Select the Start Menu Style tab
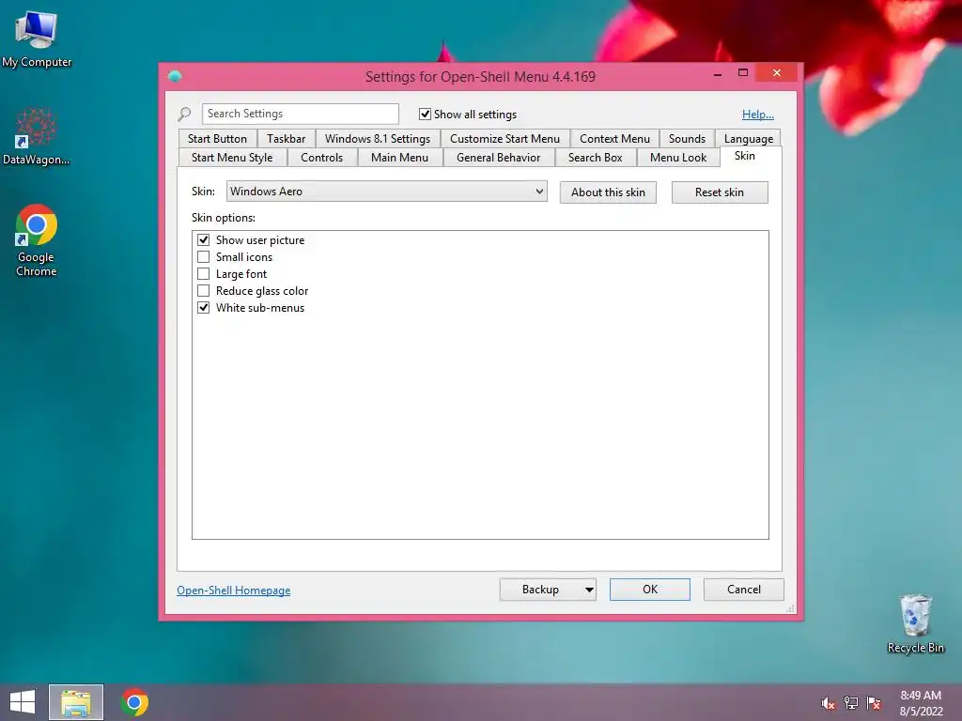 (232, 158)
